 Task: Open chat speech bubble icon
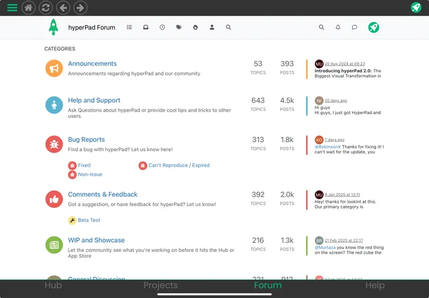click(x=355, y=27)
